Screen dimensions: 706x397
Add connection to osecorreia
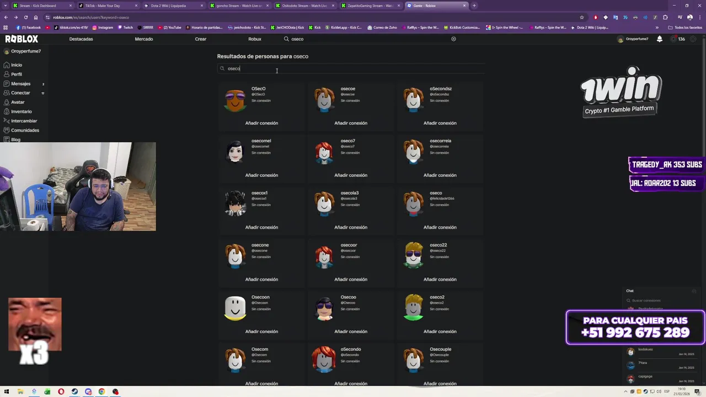click(440, 175)
